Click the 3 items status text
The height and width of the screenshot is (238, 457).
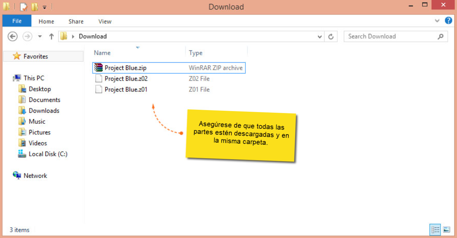tap(19, 230)
